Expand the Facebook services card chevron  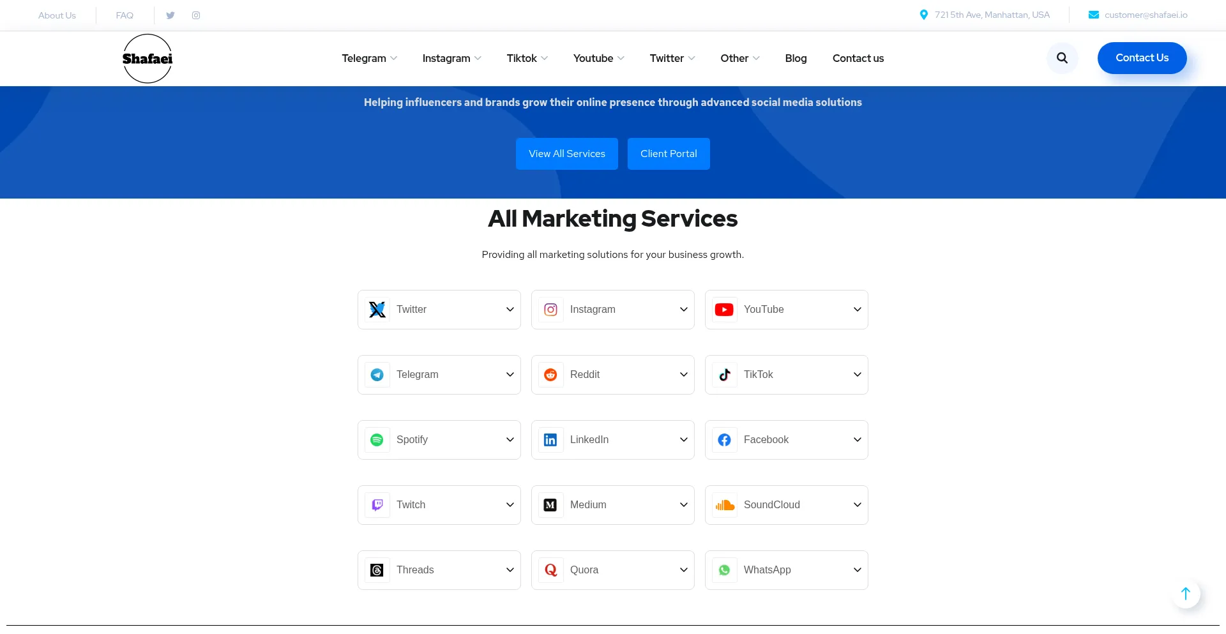(858, 440)
